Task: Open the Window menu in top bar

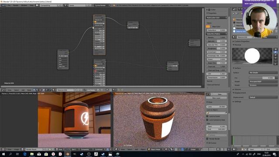Action: [x=24, y=5]
